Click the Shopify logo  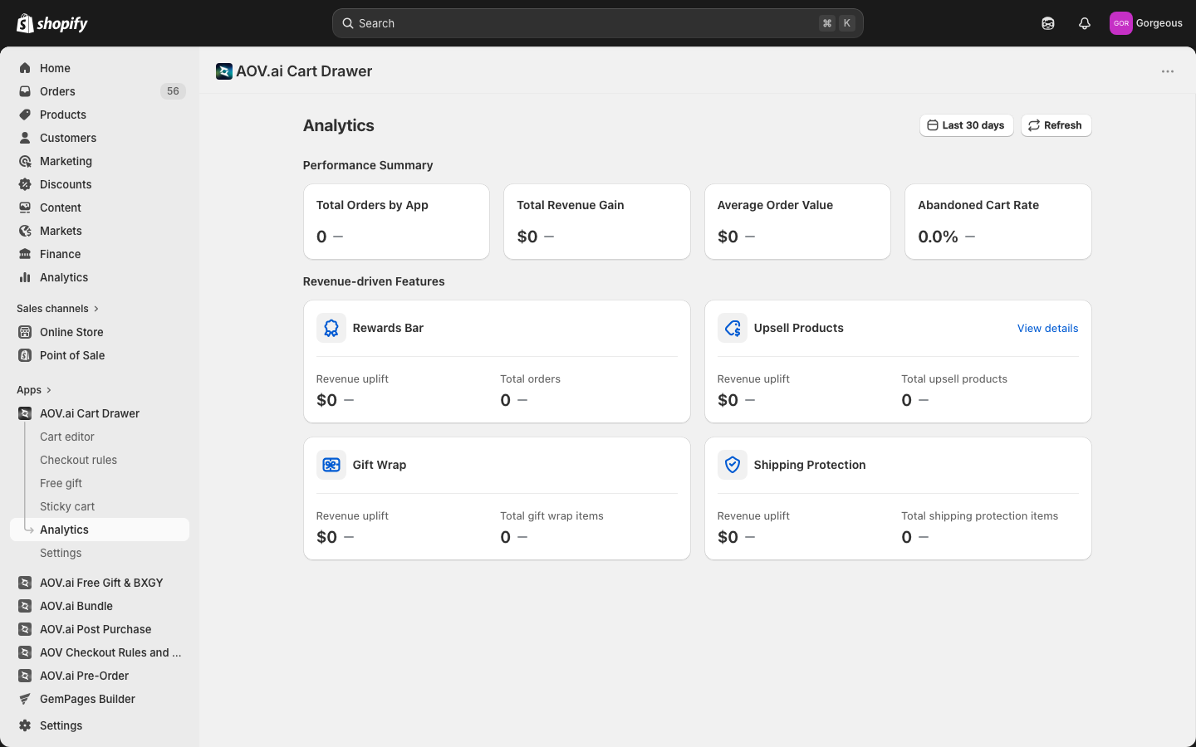point(52,23)
